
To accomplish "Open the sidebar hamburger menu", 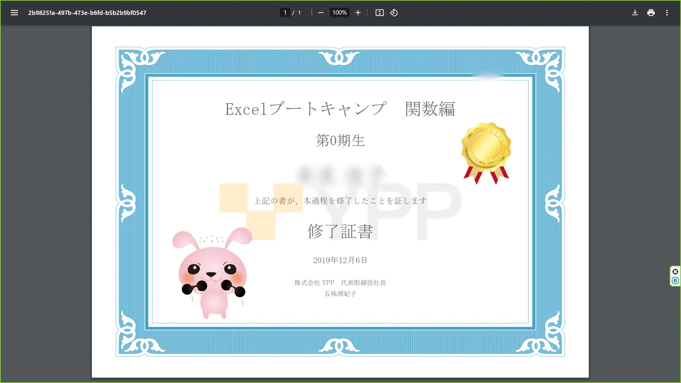I will click(x=14, y=13).
